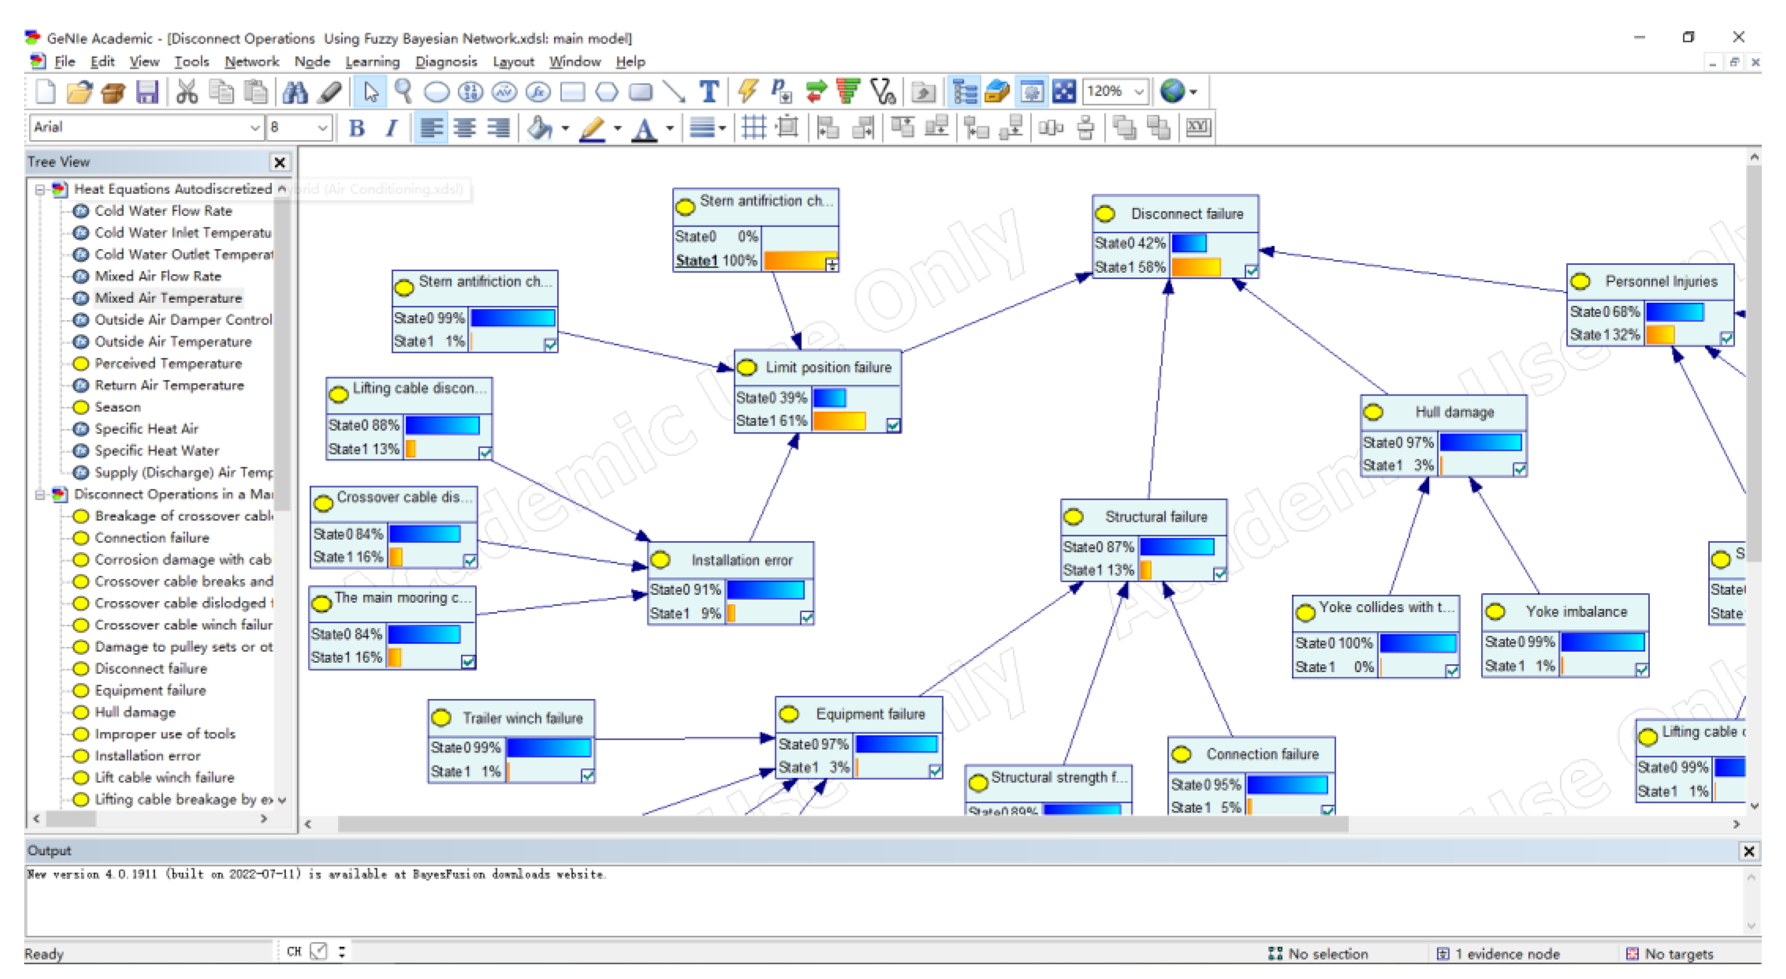Open the Arial font name dropdown
The image size is (1786, 979).
(255, 128)
